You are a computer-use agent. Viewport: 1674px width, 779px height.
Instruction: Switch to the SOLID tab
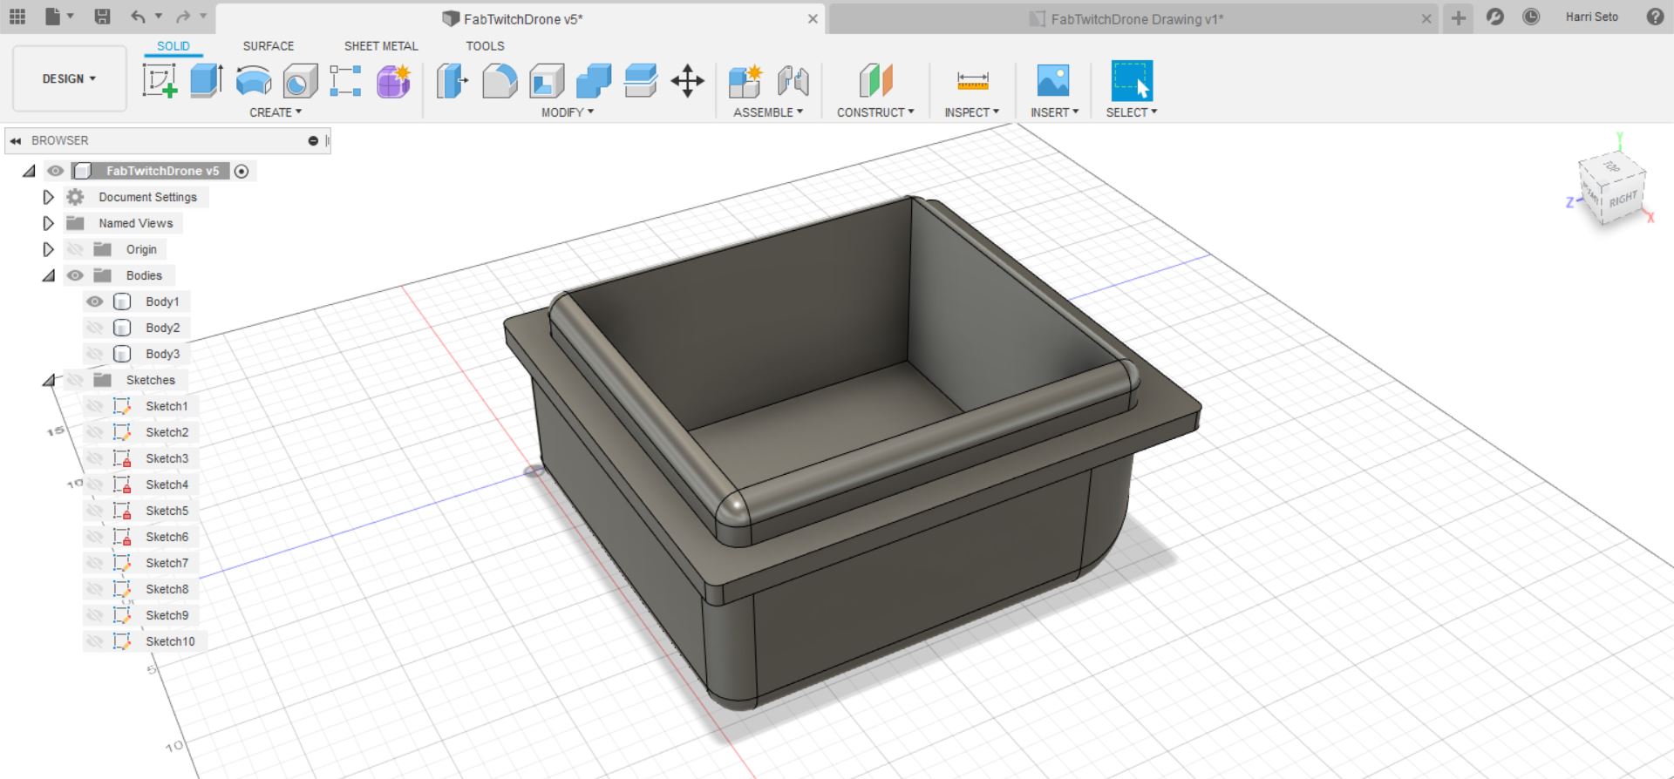pyautogui.click(x=174, y=46)
